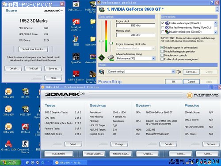Uncheck Disable support for driver options
This screenshot has width=221, height=166.
[x=162, y=48]
